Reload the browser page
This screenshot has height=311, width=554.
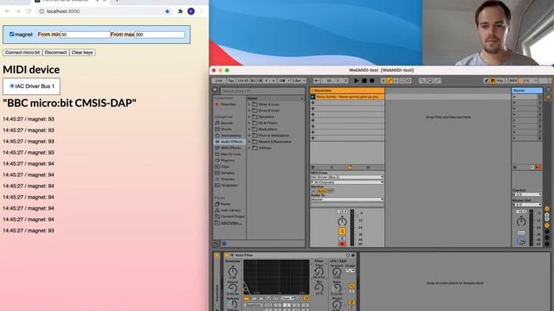click(29, 11)
